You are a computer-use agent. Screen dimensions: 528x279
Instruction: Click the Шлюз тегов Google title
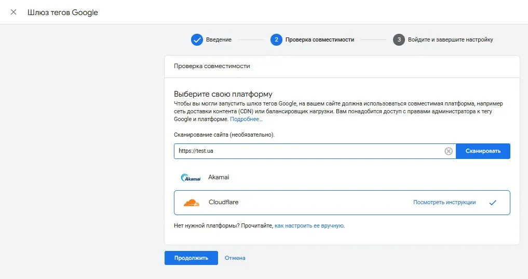[63, 12]
